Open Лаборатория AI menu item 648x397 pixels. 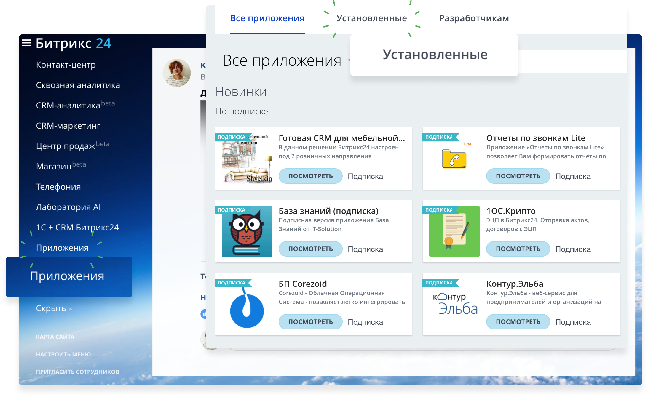click(68, 207)
